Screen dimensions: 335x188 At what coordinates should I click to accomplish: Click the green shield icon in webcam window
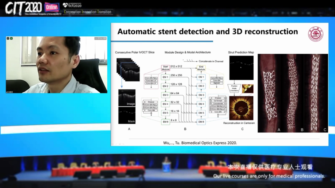[x=11, y=39]
